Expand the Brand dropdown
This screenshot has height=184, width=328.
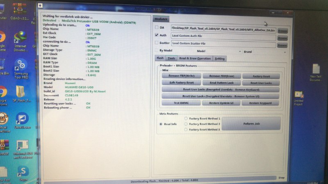pos(285,52)
